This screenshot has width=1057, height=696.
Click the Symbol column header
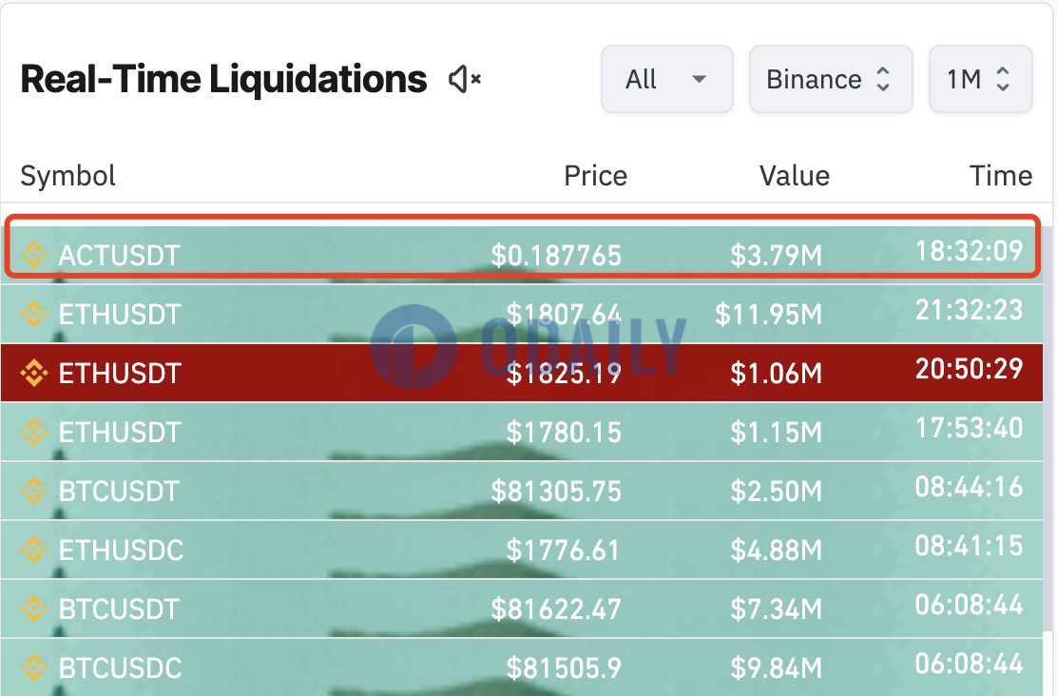click(68, 176)
